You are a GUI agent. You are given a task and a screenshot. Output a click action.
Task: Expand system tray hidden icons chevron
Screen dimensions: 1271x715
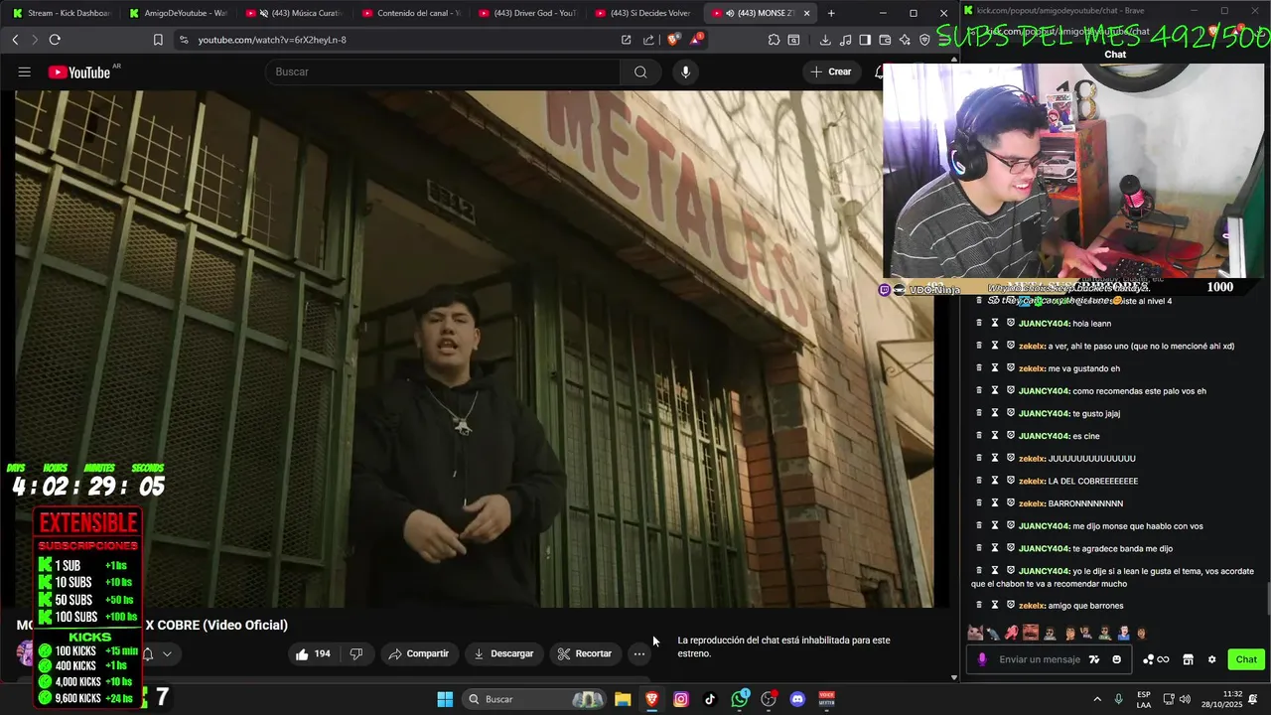point(1097,699)
